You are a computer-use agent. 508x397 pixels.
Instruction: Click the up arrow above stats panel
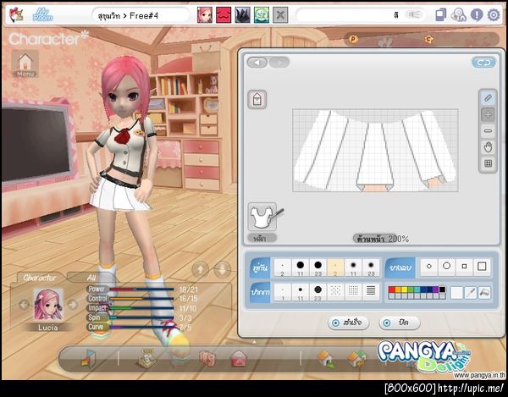(x=200, y=269)
